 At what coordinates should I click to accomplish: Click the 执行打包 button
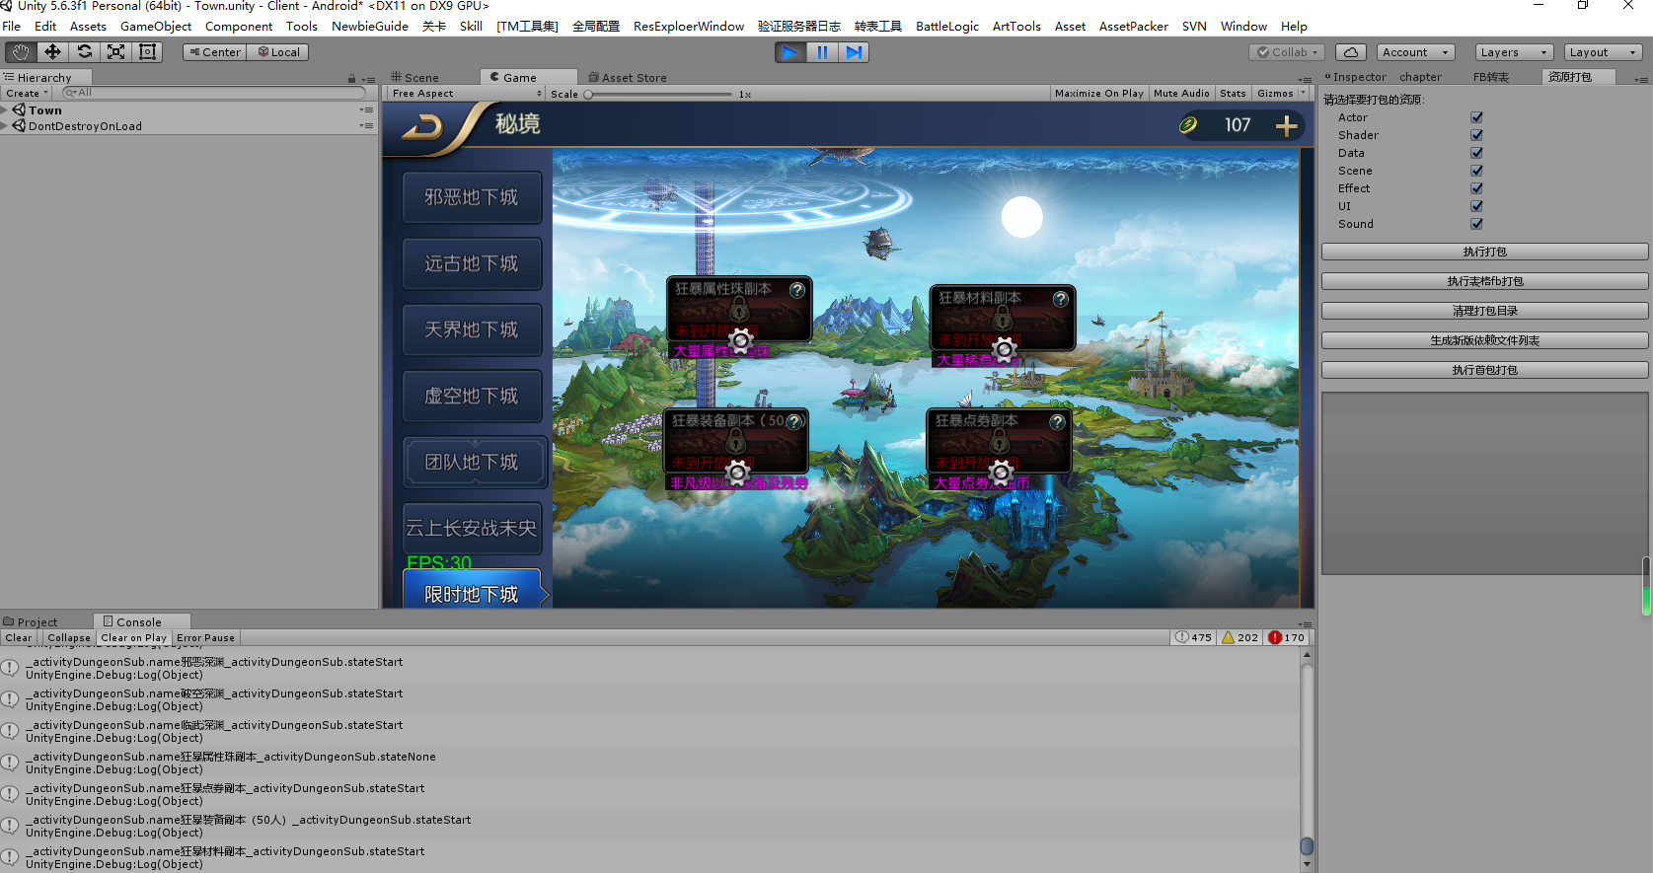1484,253
